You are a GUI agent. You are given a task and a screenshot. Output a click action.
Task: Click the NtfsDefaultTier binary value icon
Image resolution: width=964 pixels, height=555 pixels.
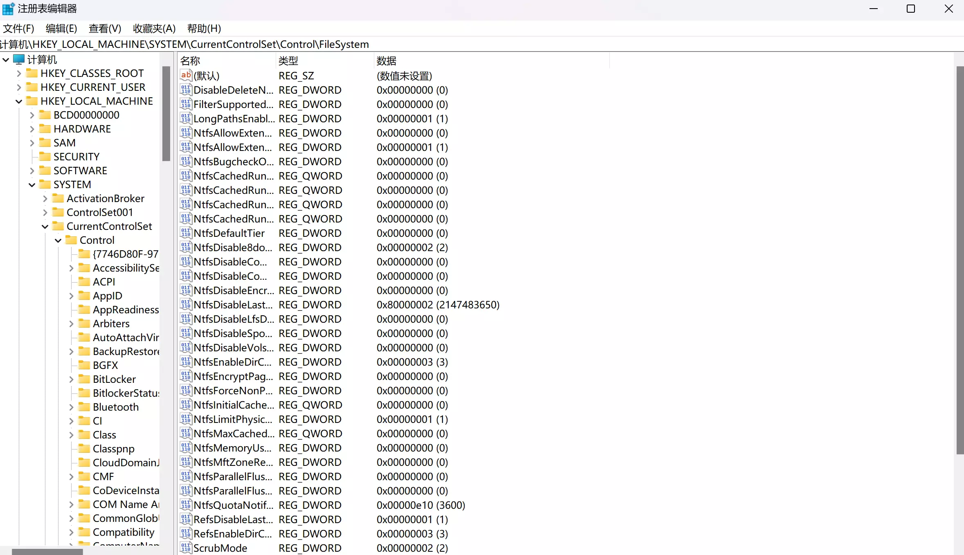186,233
